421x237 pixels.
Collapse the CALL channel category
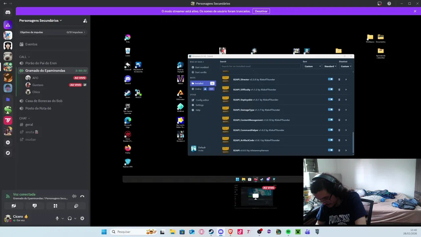coord(24,57)
